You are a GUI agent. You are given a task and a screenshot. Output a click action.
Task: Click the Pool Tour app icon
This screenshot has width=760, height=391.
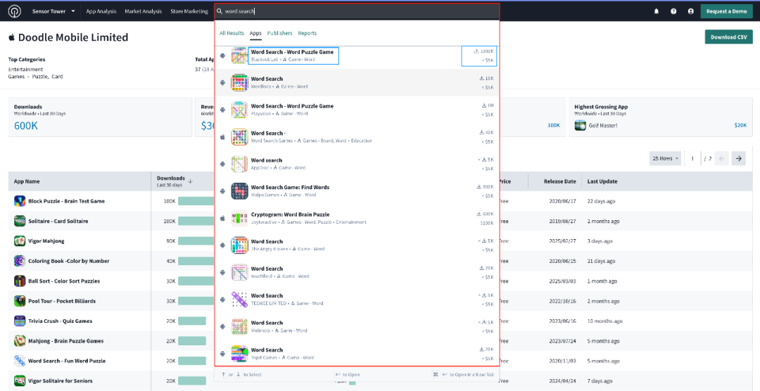(20, 301)
